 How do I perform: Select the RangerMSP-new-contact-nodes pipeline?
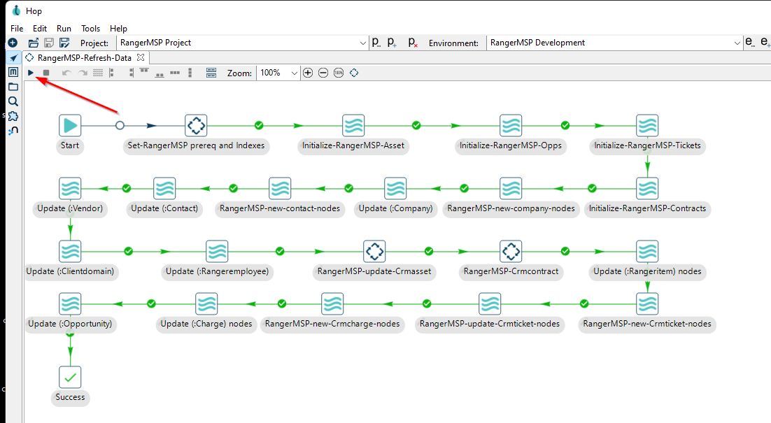(x=280, y=189)
